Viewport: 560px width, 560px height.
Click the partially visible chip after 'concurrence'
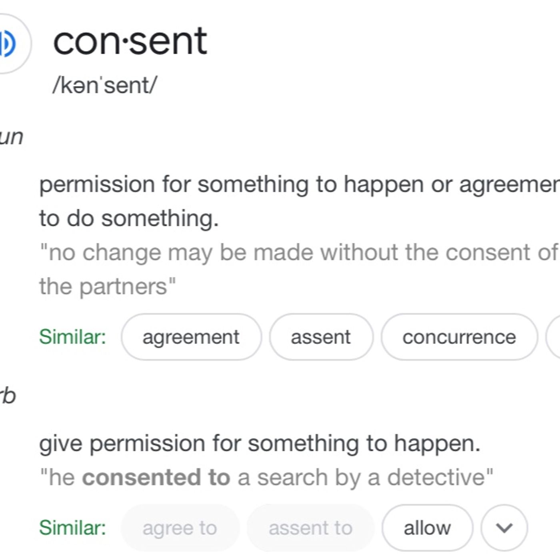pos(554,337)
